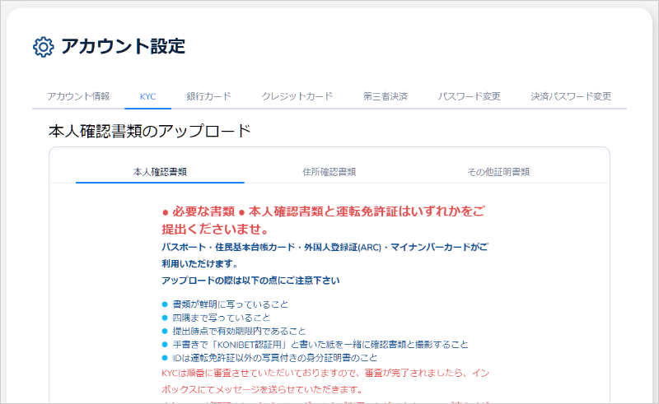Switch to the 住所確認書類 sub-tab

coord(329,172)
